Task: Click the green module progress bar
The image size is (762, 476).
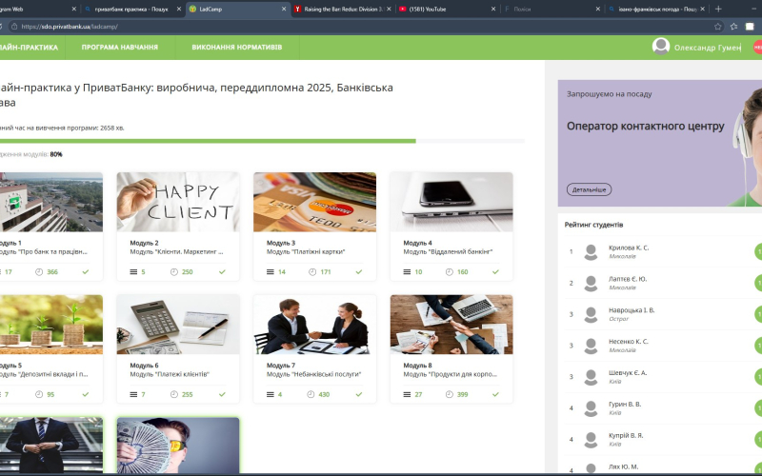Action: coord(208,141)
